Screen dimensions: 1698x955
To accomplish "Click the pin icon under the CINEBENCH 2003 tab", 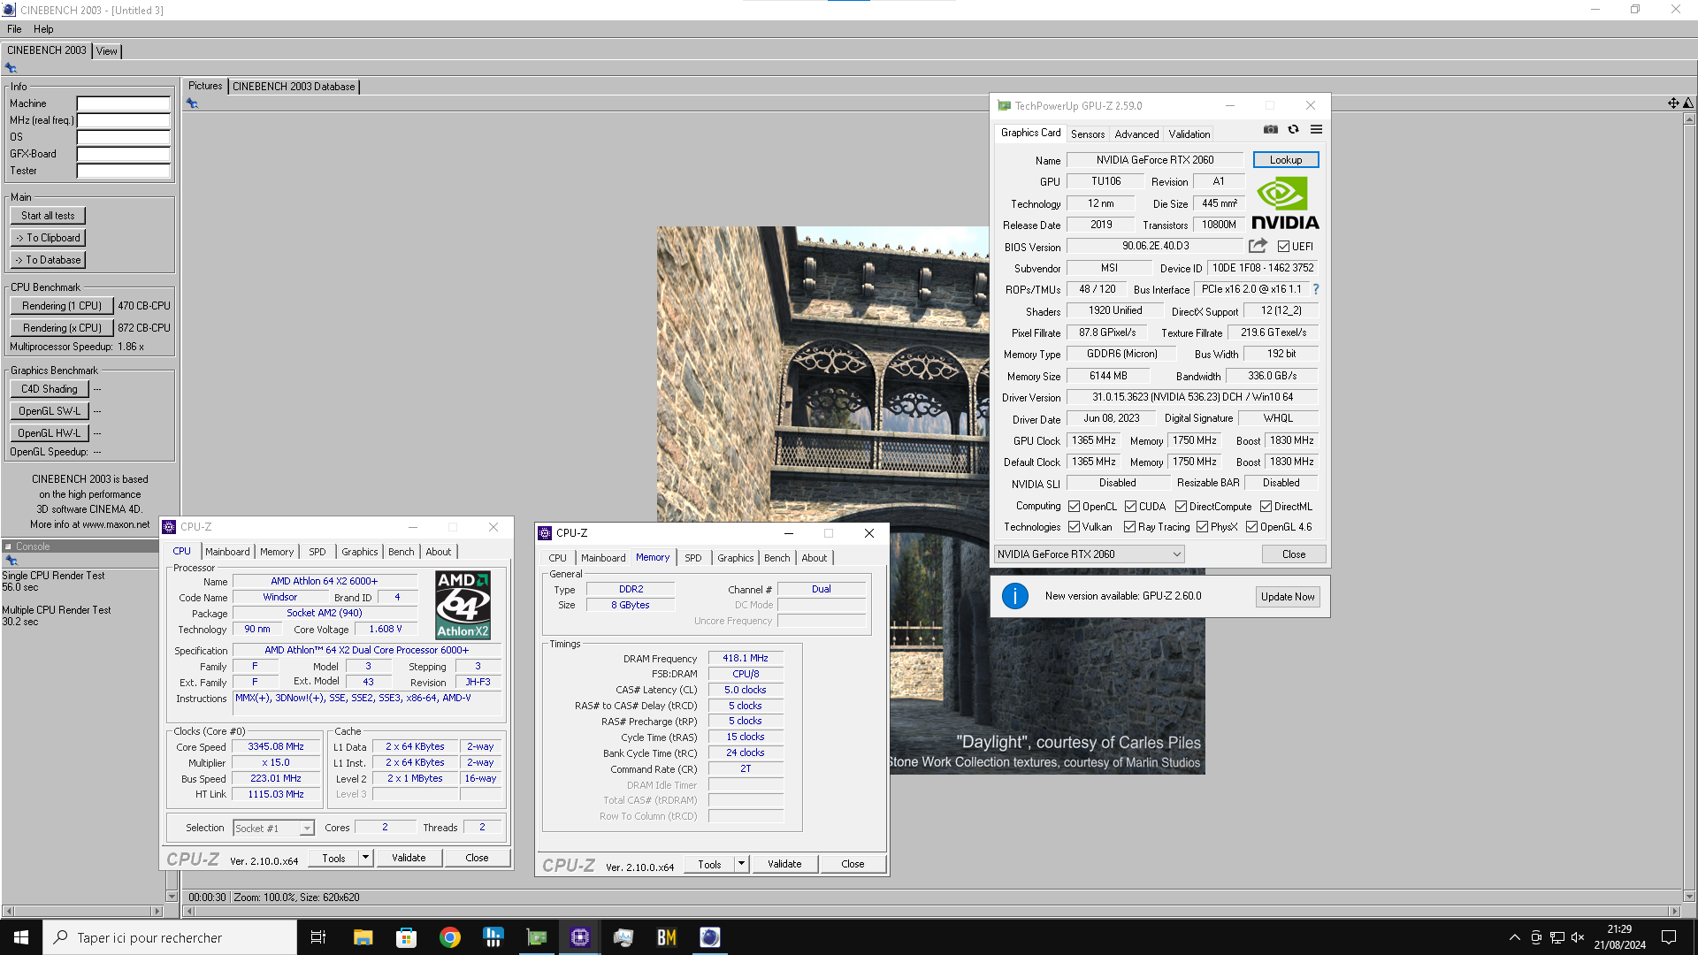I will click(x=11, y=68).
